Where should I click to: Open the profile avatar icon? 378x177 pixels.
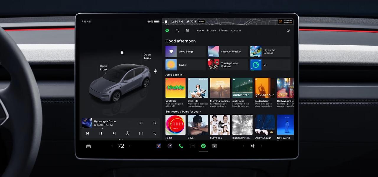point(288,30)
